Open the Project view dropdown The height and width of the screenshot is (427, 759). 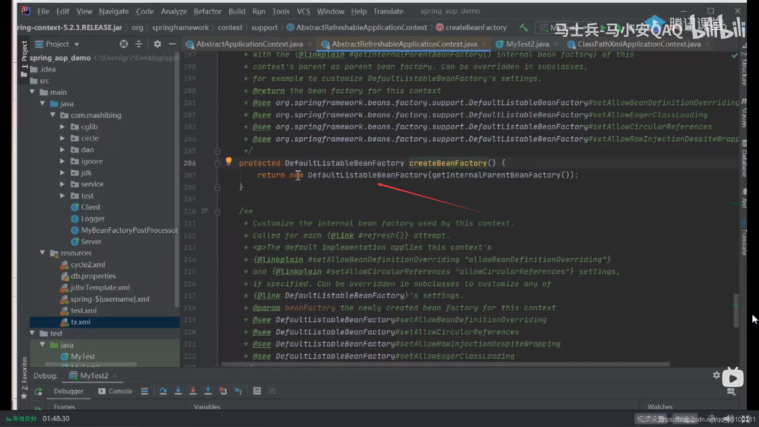pyautogui.click(x=77, y=44)
